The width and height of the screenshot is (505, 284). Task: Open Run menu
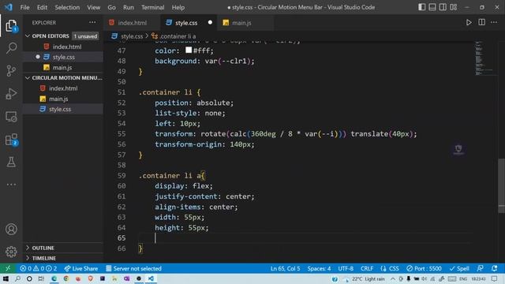coord(128,7)
